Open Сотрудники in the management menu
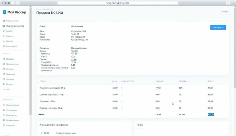 (11, 110)
